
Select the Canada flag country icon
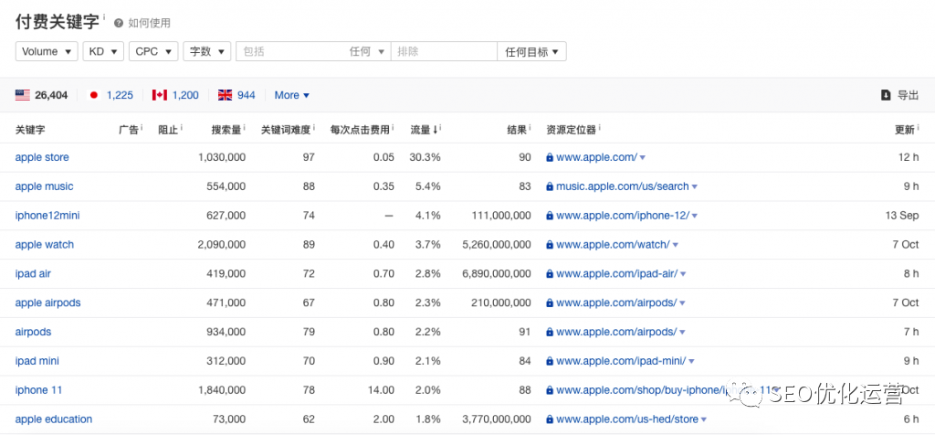159,95
